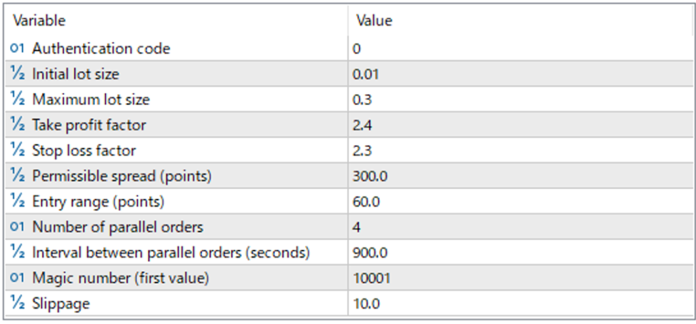Select the Take profit factor value 2.4
This screenshot has width=696, height=324.
(362, 125)
